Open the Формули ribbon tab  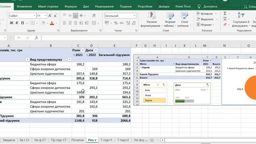pos(70,6)
